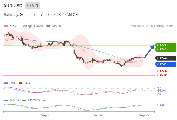The image size is (177, 120).
Task: Click the red 0.6507 support level label
Action: 162,71
